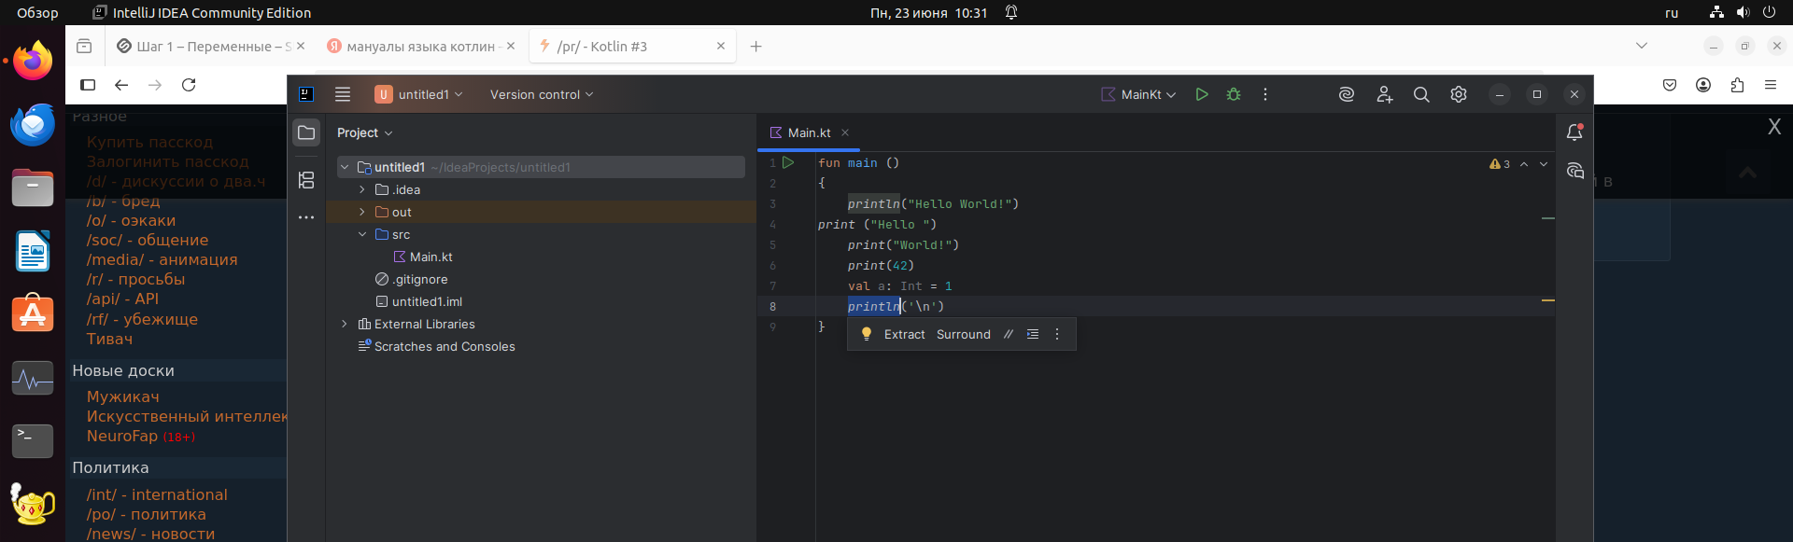Select Main.kt in the project tree
Viewport: 1793px width, 542px height.
(431, 257)
